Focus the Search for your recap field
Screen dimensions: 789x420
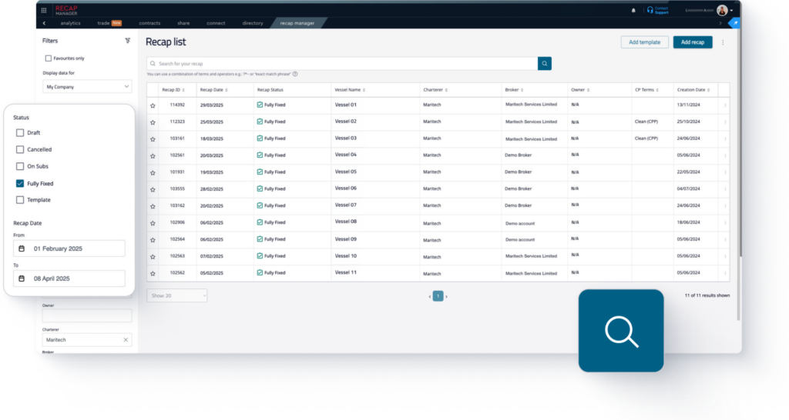pos(342,63)
